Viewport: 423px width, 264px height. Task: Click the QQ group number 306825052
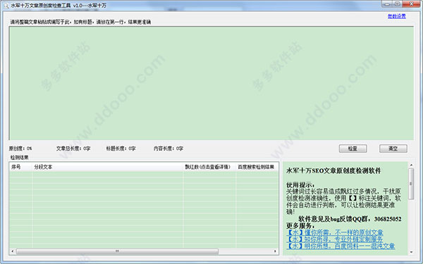pyautogui.click(x=388, y=219)
